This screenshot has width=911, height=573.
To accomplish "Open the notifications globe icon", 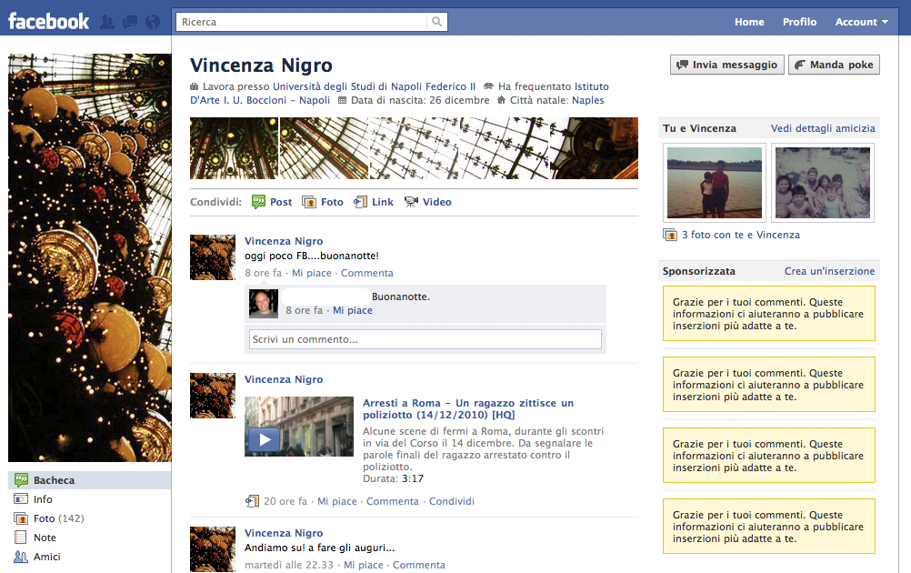I will (152, 22).
